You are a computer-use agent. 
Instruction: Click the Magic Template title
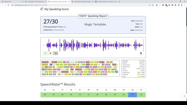click(95, 24)
